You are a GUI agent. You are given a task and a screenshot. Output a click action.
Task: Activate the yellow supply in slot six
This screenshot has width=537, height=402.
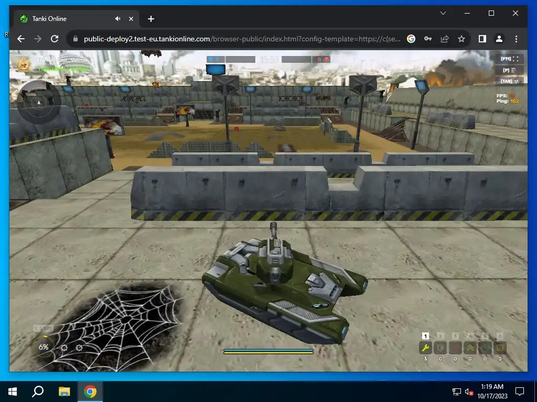click(x=500, y=348)
